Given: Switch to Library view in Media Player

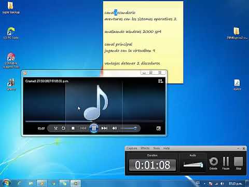Looking at the screenshot, I should [160, 81].
